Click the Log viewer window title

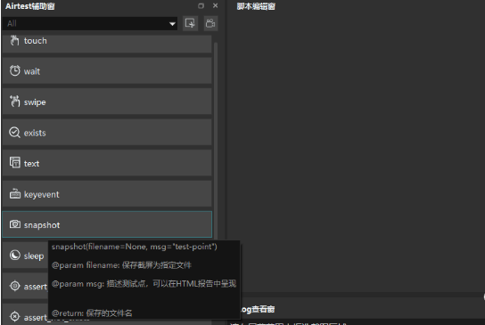(258, 309)
